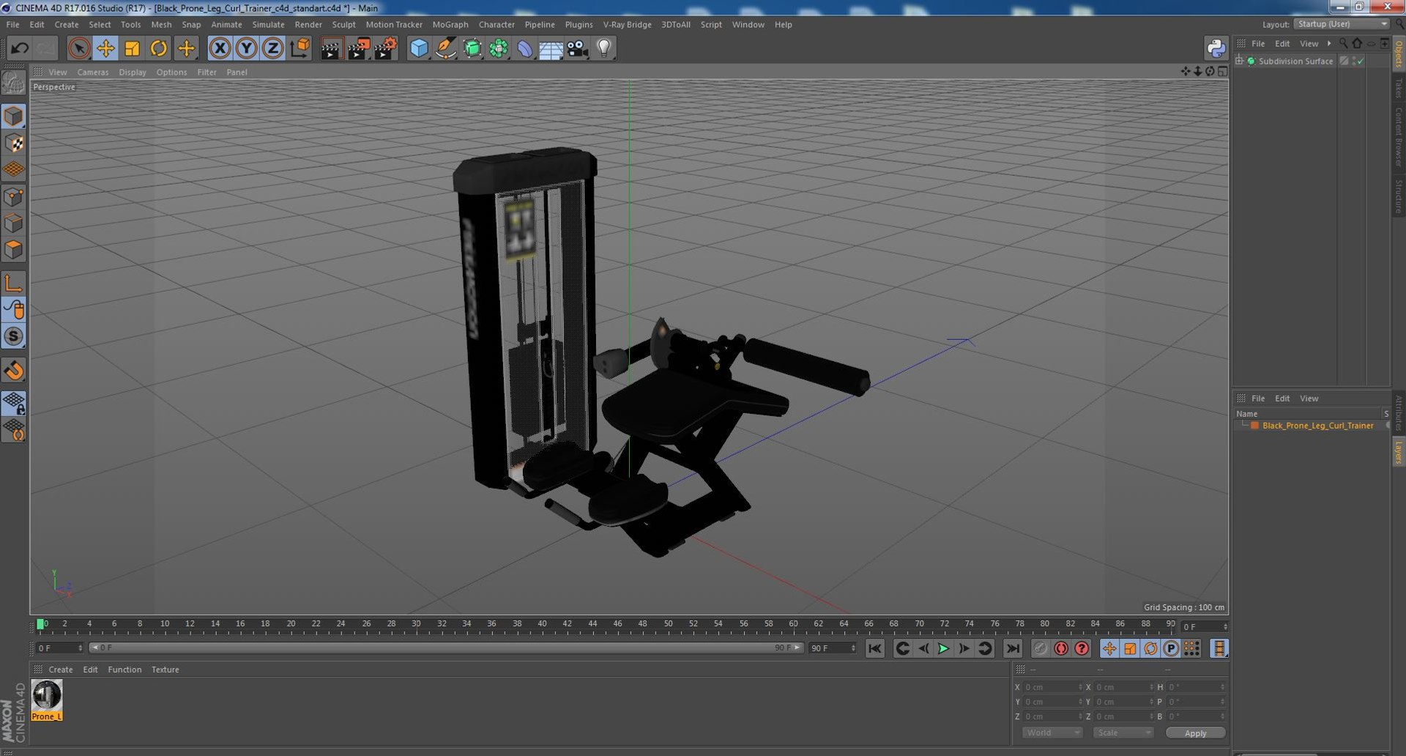Toggle Enable Snap in left sidebar
The image size is (1406, 756).
(14, 371)
